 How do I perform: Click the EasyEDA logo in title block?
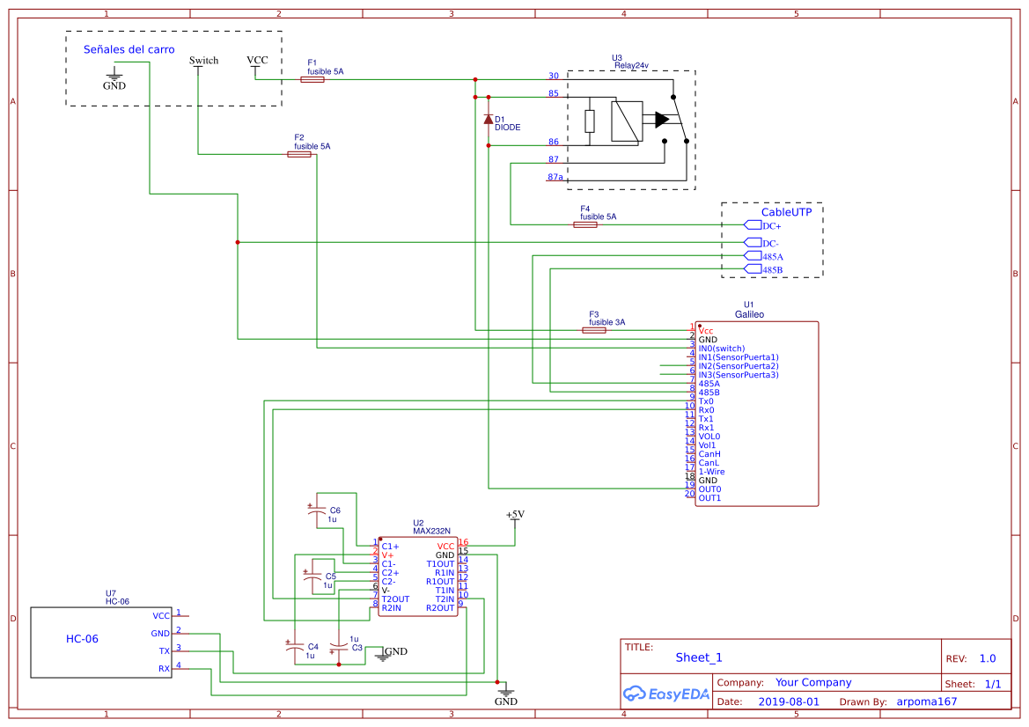666,694
